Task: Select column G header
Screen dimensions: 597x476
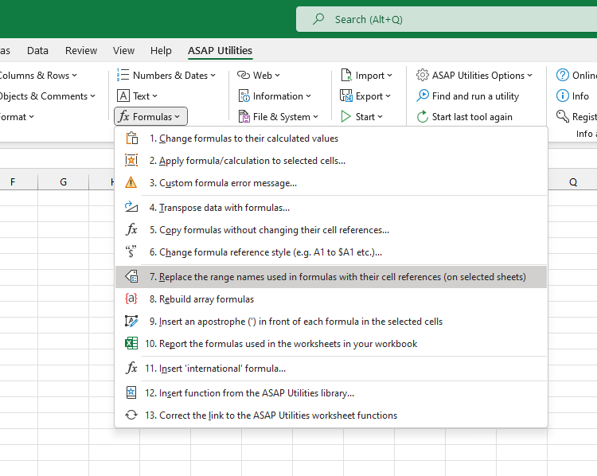Action: [63, 182]
